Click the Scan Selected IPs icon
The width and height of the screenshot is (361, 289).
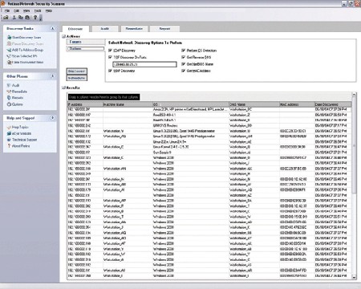click(10, 56)
